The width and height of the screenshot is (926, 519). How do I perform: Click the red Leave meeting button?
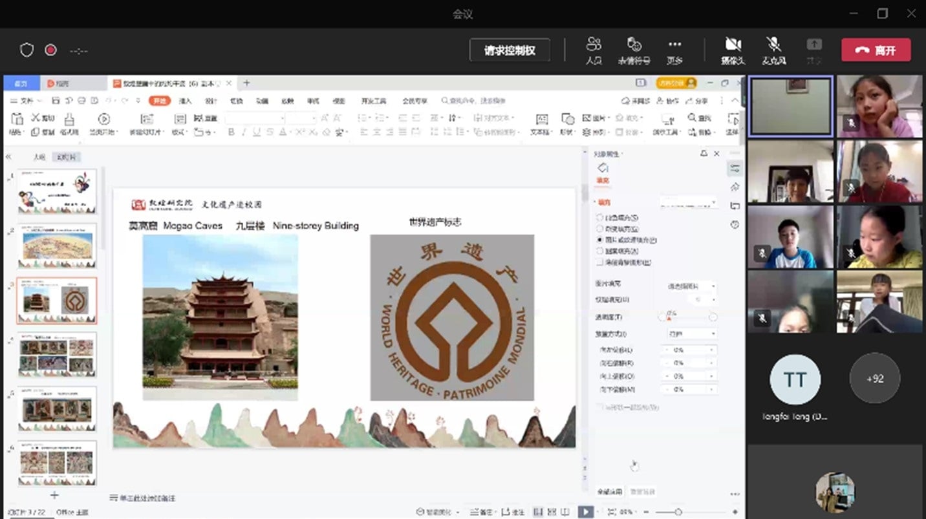click(876, 50)
